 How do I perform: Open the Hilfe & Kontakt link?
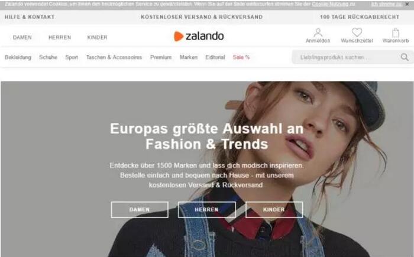[x=30, y=17]
